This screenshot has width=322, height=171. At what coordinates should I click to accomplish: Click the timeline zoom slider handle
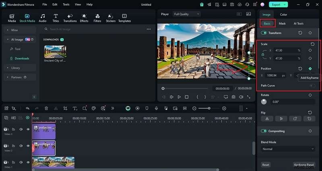click(209, 108)
